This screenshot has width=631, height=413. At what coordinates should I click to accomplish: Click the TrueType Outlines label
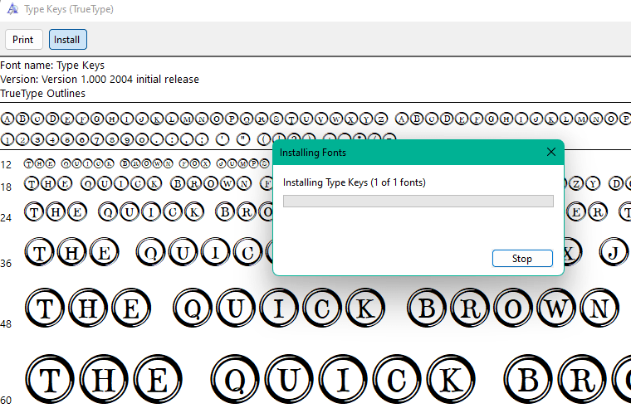coord(42,94)
